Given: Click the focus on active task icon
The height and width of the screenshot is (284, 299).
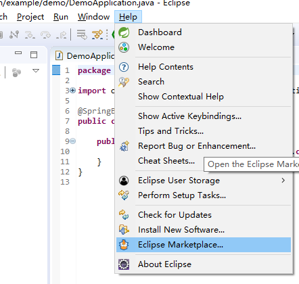Looking at the screenshot, I should [x=16, y=72].
